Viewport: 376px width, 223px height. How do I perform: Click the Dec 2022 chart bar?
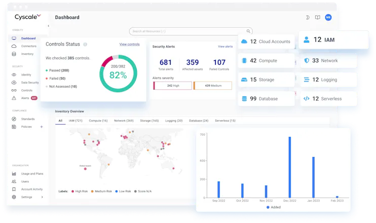click(x=290, y=167)
